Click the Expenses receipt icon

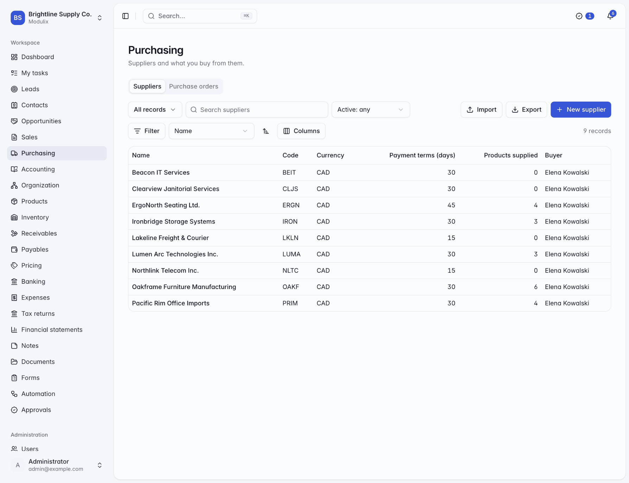coord(14,297)
